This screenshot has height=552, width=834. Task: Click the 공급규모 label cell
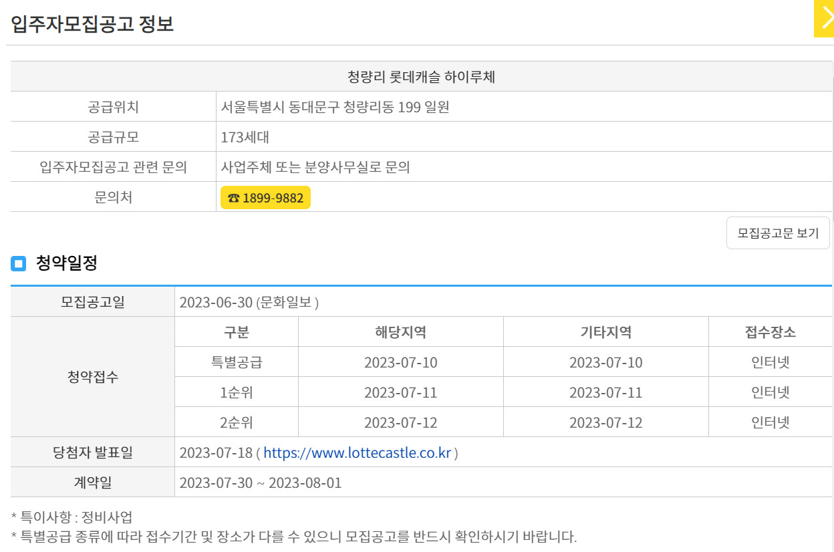[x=113, y=137]
